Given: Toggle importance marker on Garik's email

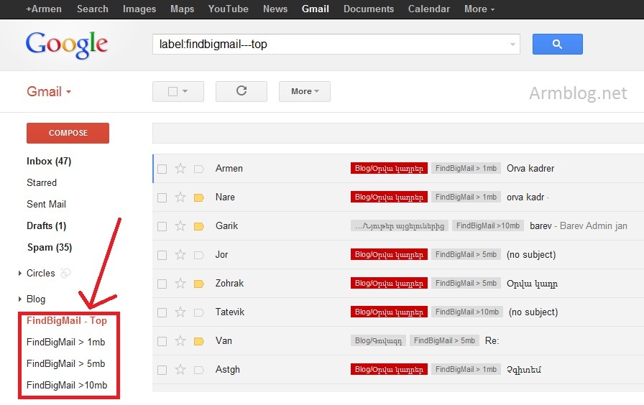Looking at the screenshot, I should pos(199,226).
